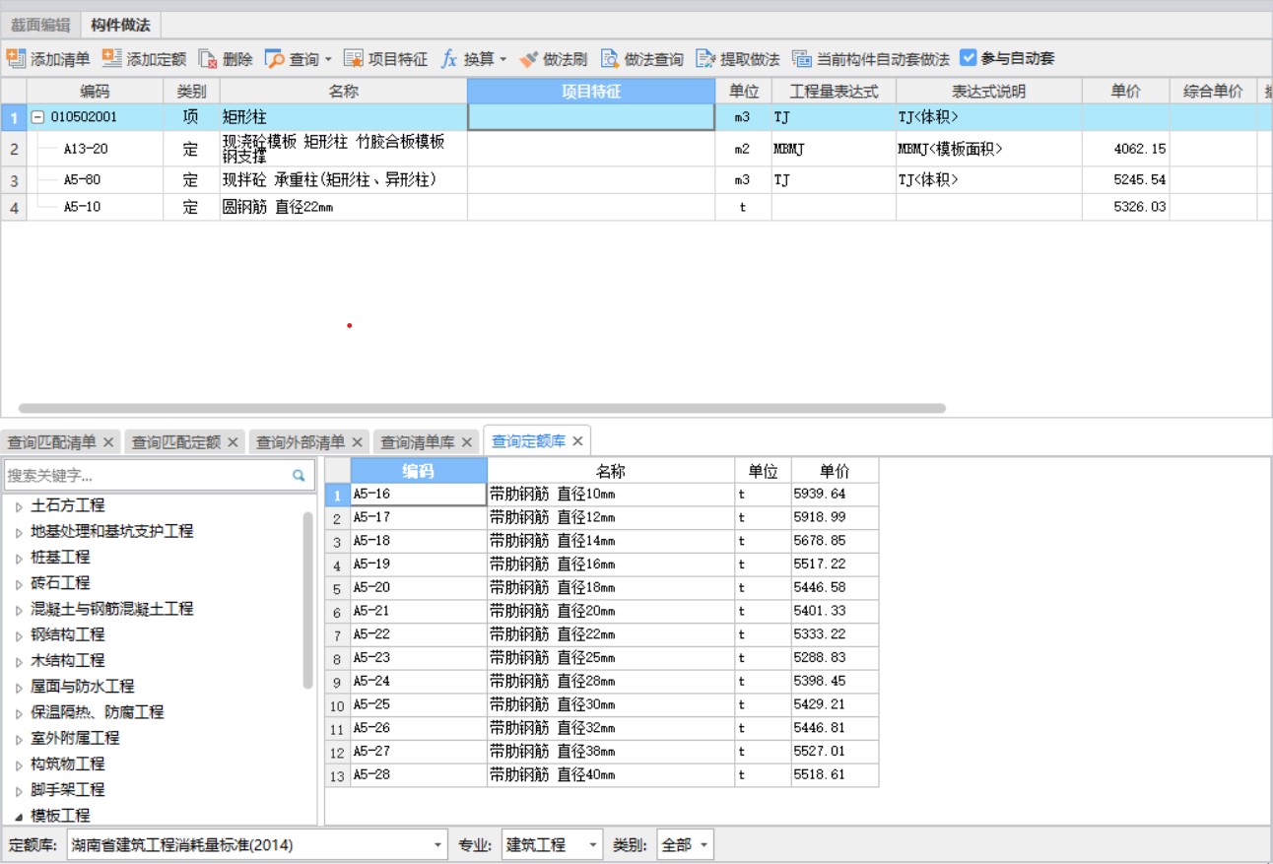Click the 添加清单 toolbar icon

pos(15,59)
